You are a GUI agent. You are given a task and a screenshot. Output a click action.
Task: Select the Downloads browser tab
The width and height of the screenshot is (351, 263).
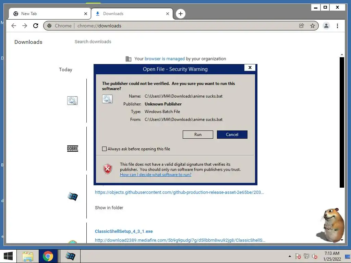point(132,14)
